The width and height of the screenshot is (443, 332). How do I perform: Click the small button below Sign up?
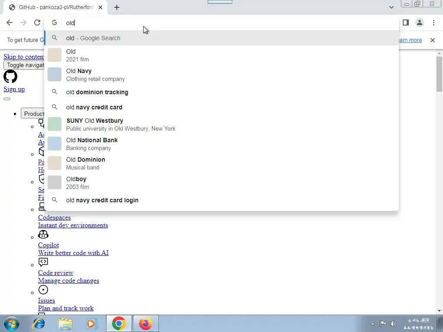point(7,99)
